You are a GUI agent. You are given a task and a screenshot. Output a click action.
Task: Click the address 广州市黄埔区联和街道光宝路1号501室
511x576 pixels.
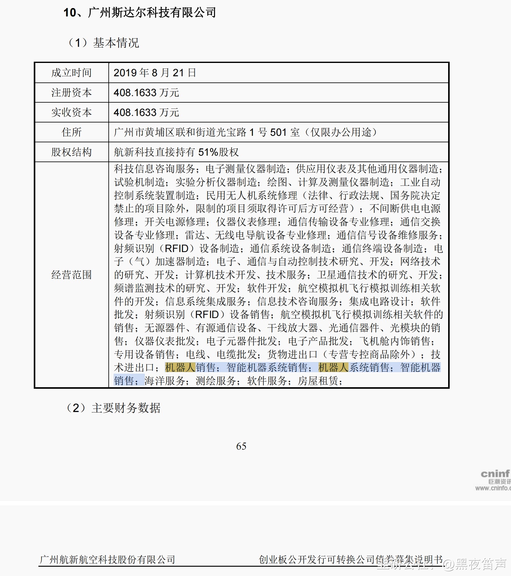[207, 132]
